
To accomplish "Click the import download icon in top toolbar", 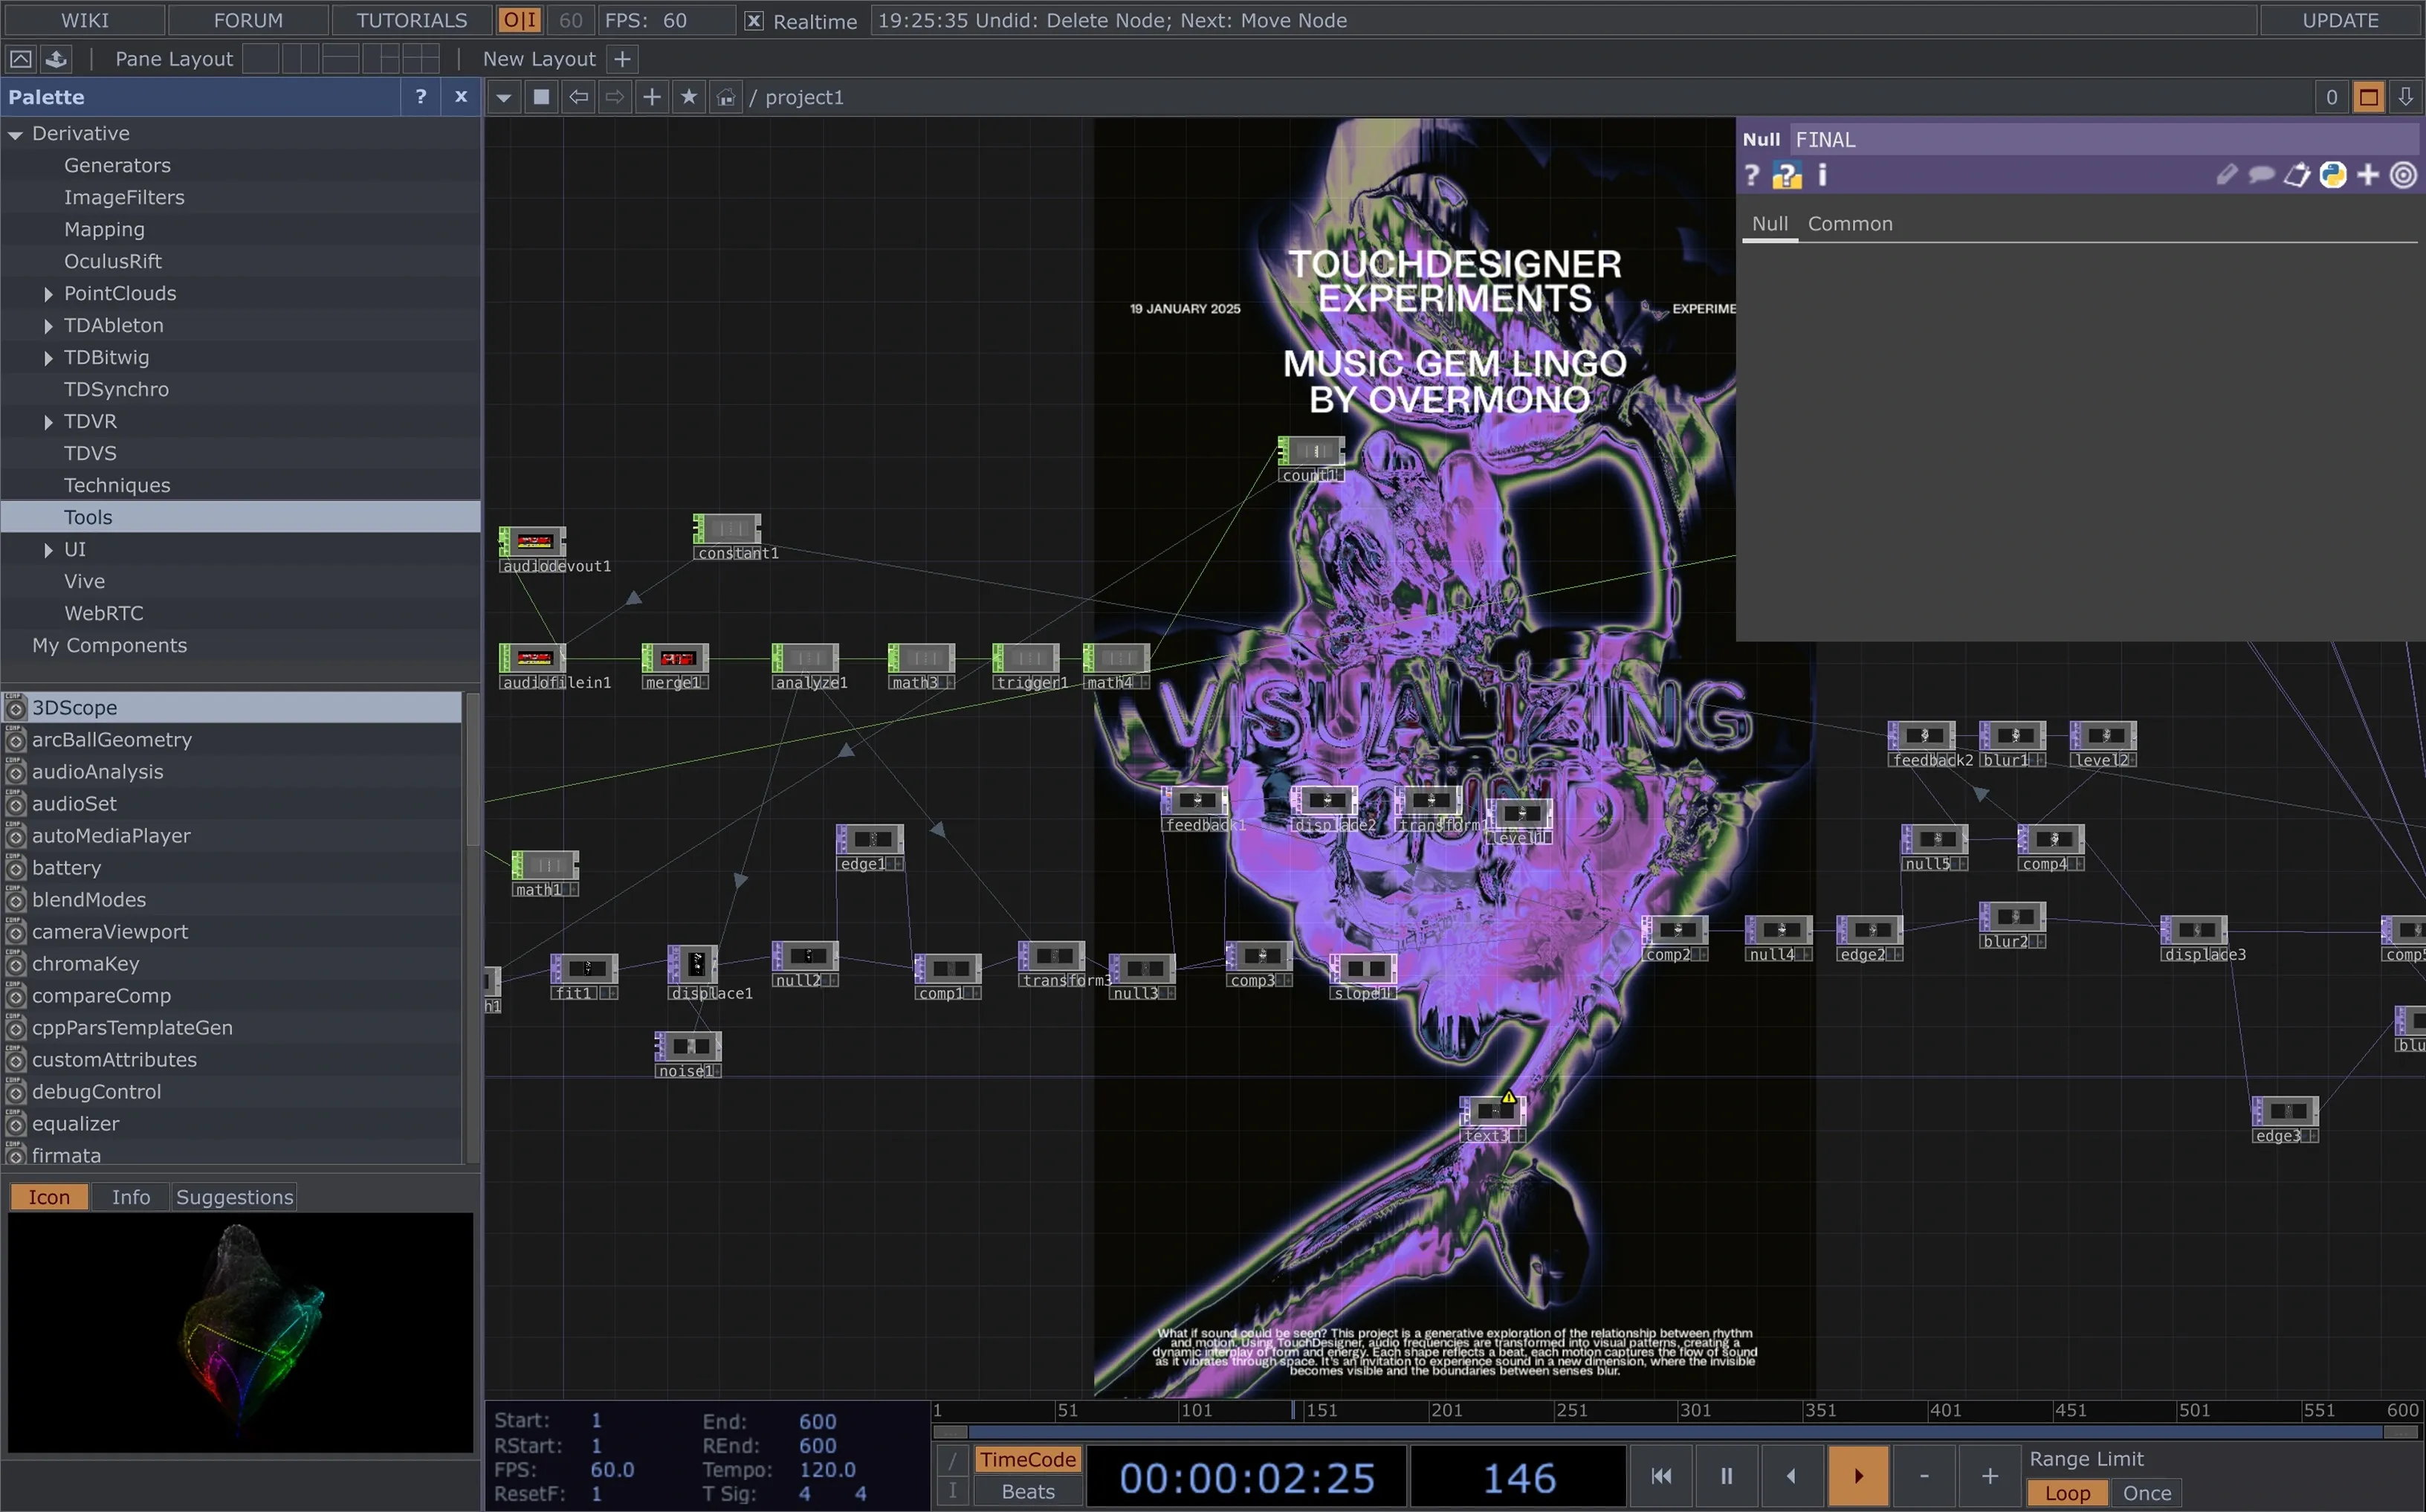I will 56,59.
